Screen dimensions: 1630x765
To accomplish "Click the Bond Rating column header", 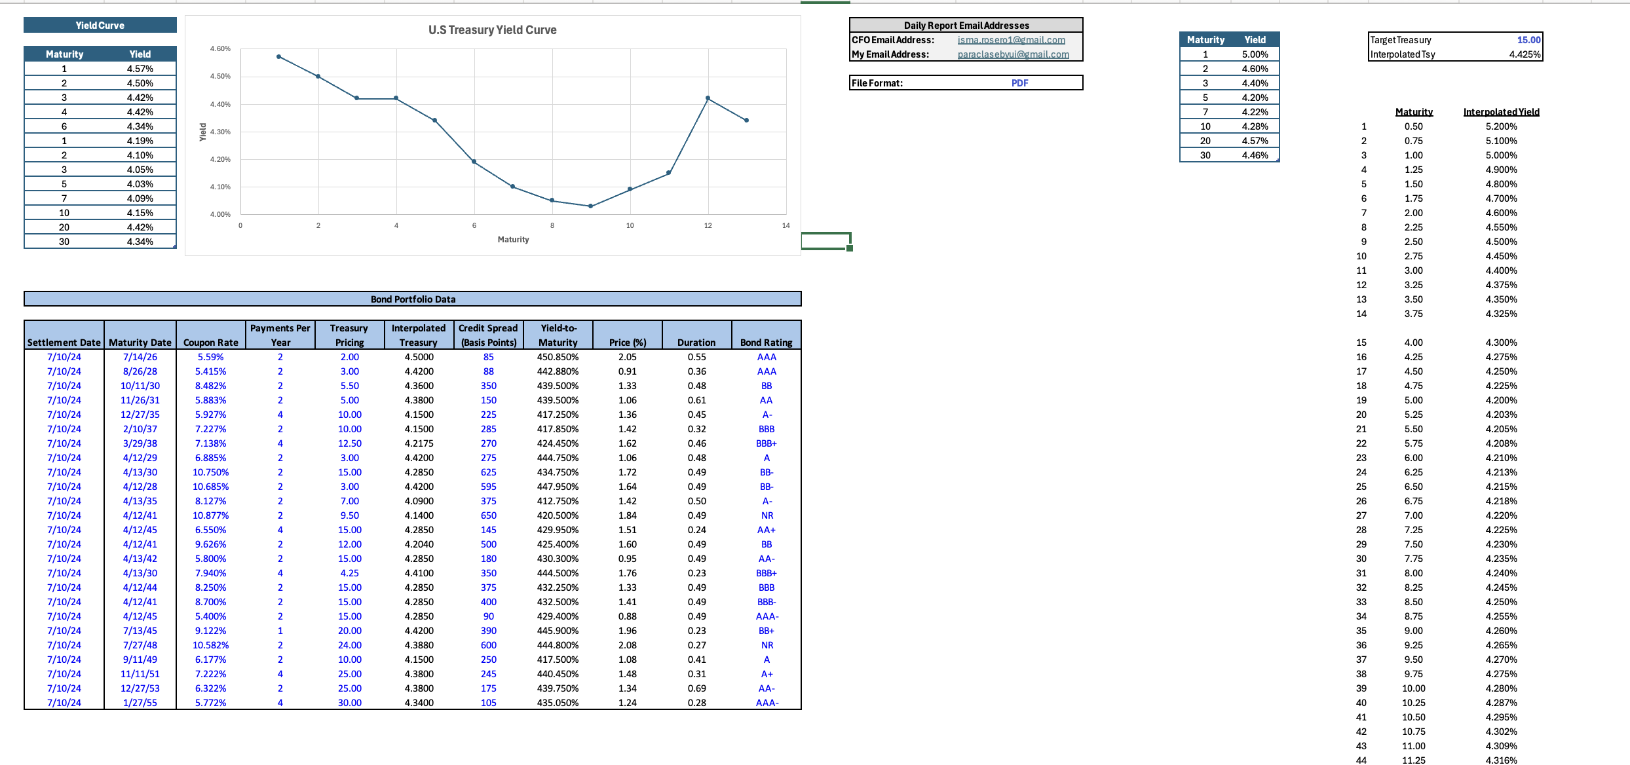I will (x=766, y=342).
